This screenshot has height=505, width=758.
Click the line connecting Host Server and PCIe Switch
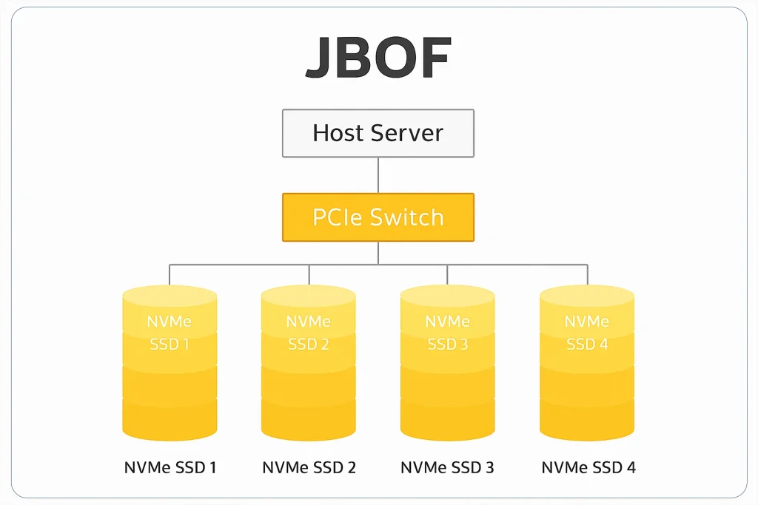point(378,175)
